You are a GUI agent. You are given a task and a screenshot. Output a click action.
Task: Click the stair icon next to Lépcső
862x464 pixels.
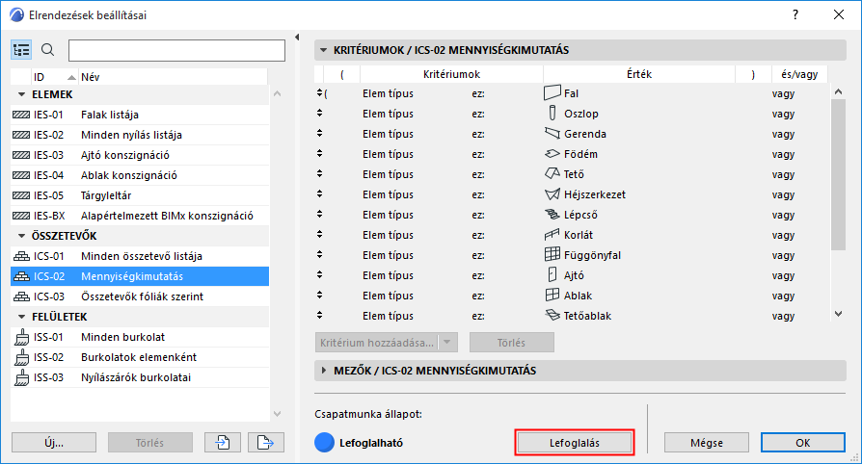552,215
